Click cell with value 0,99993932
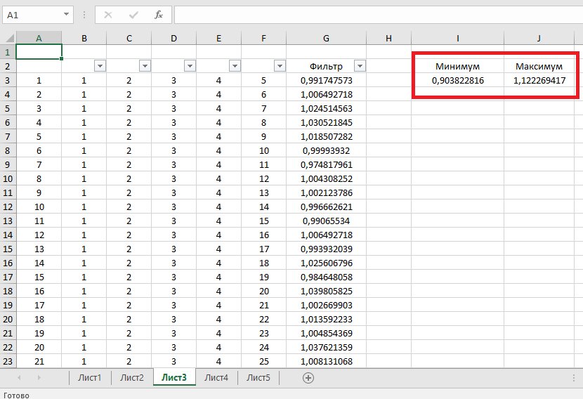This screenshot has height=399, width=583. click(326, 150)
